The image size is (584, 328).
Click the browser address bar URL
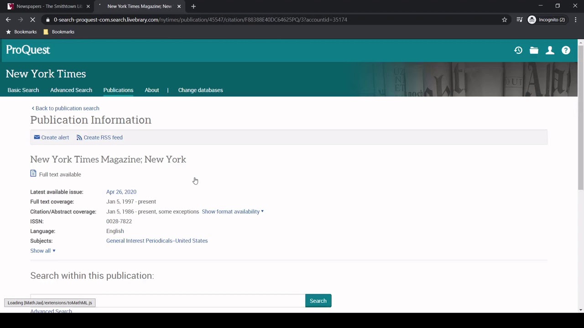[200, 20]
